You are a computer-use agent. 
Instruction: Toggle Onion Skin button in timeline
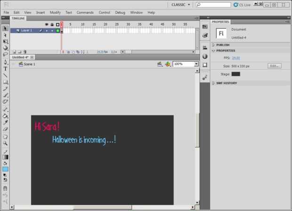click(68, 52)
